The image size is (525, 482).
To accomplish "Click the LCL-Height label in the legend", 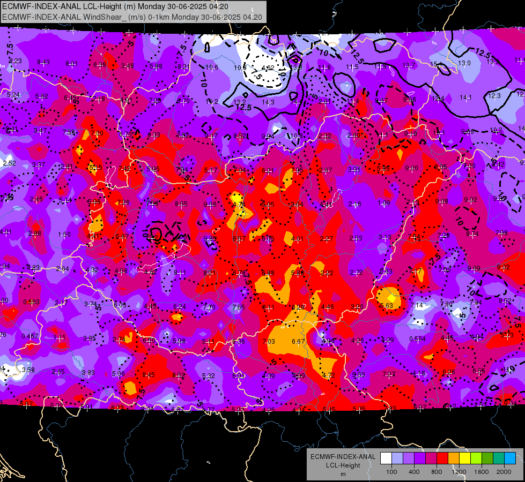I will pyautogui.click(x=343, y=465).
